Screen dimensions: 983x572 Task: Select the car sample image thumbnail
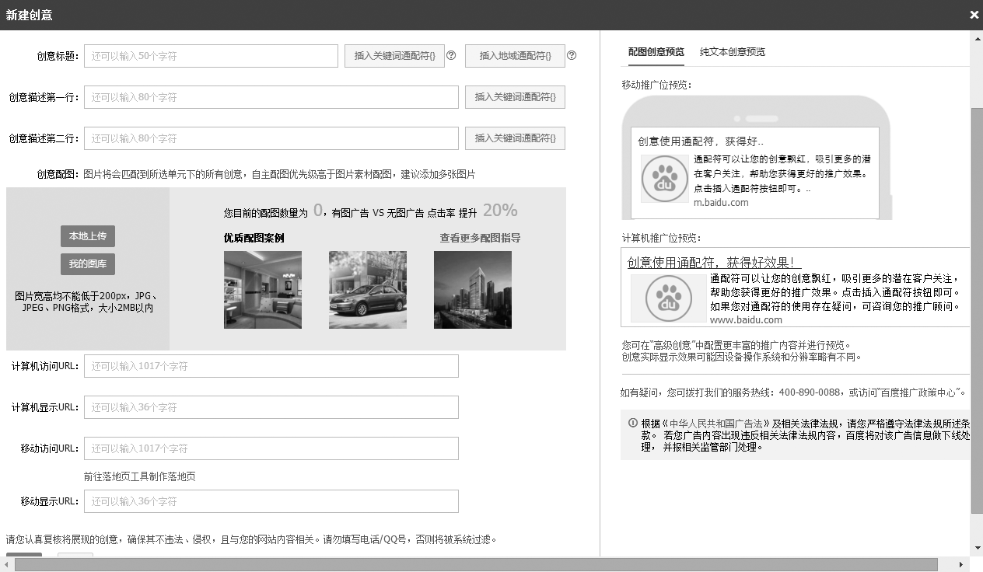[x=368, y=290]
